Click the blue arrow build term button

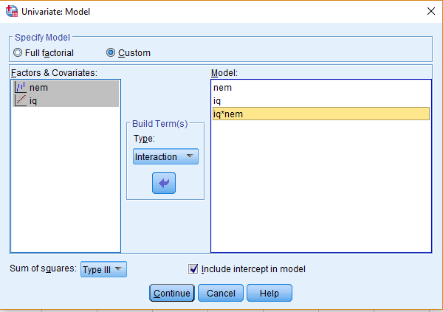point(164,183)
